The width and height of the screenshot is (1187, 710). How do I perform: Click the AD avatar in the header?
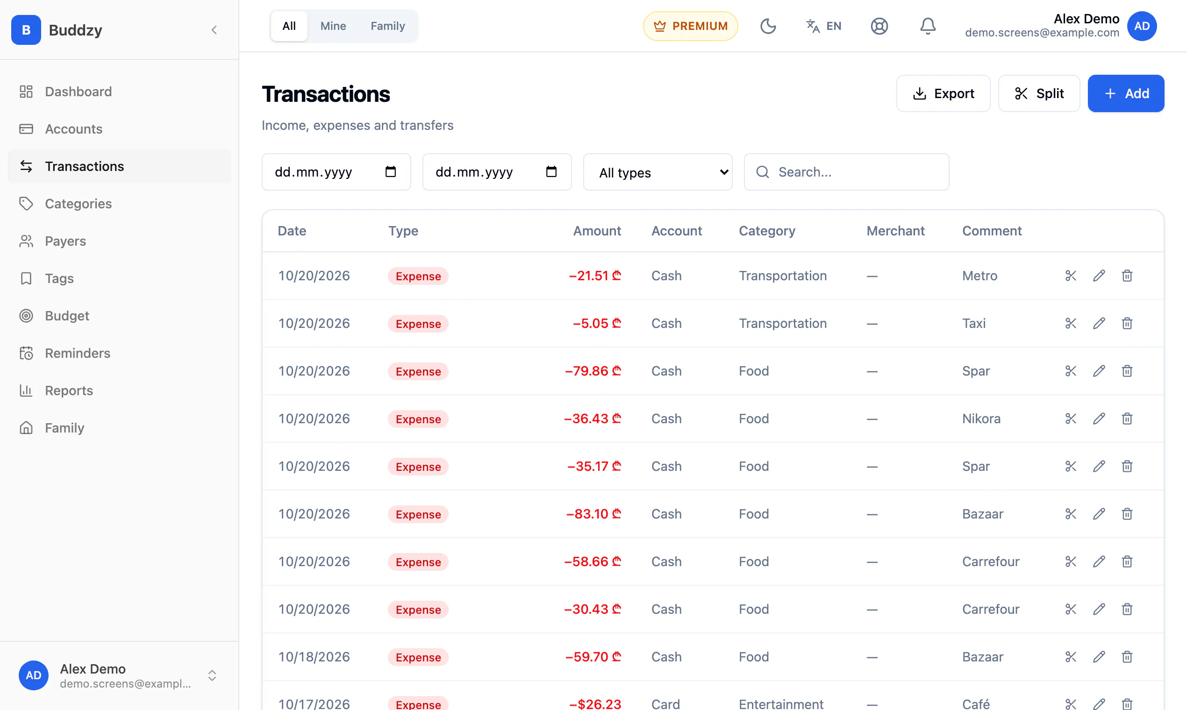click(1142, 26)
